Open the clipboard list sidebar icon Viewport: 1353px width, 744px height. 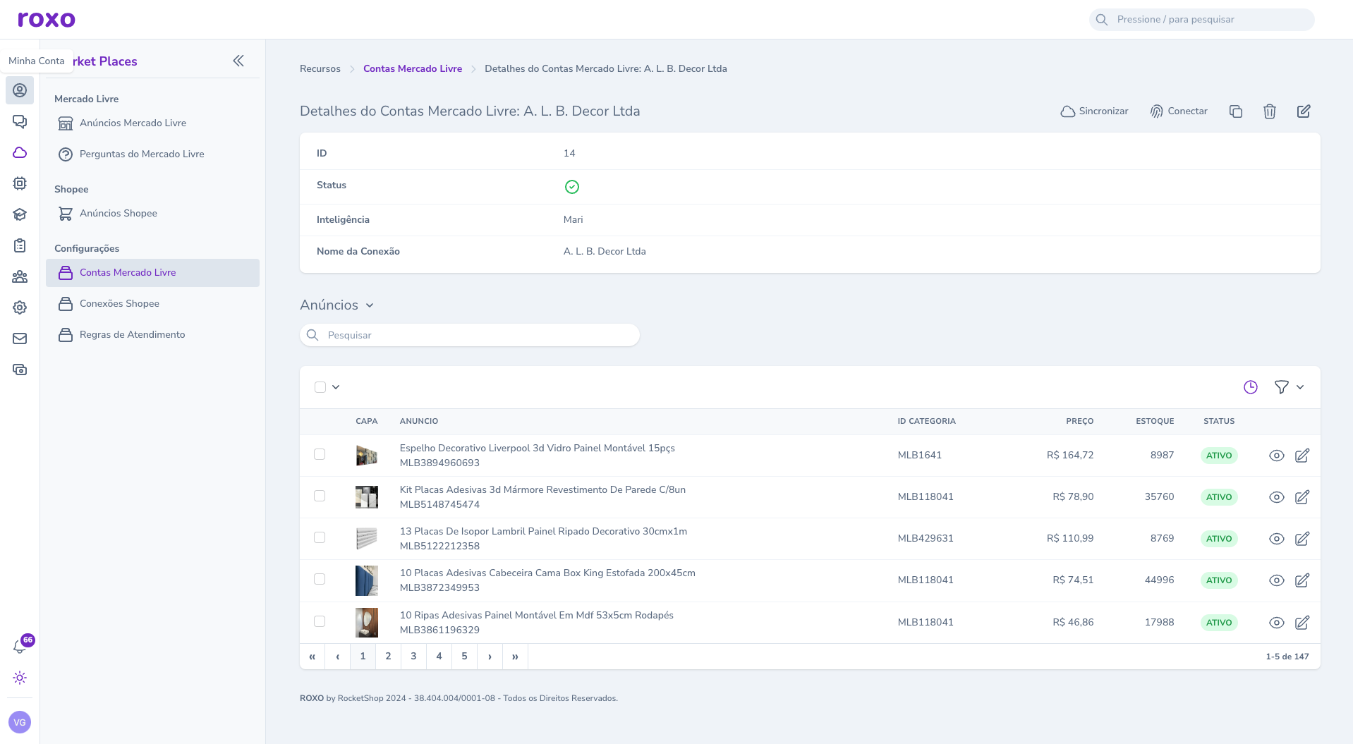click(20, 245)
